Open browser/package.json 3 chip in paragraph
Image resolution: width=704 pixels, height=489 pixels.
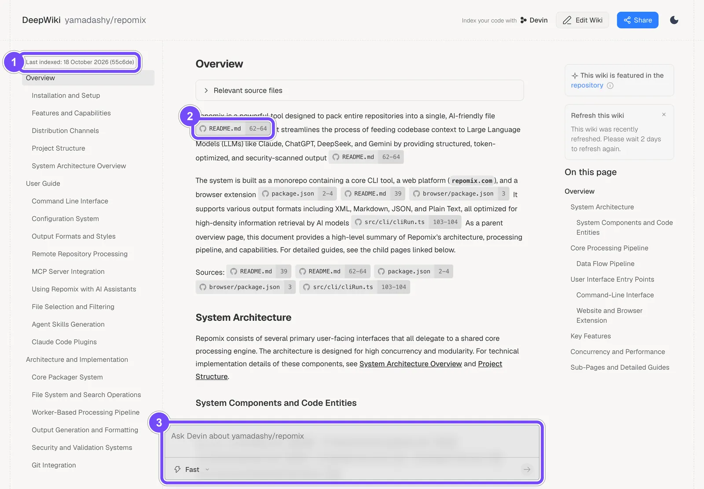[x=459, y=194]
